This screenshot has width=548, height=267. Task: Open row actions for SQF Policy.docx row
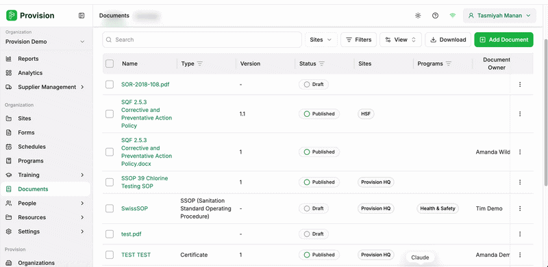click(520, 152)
